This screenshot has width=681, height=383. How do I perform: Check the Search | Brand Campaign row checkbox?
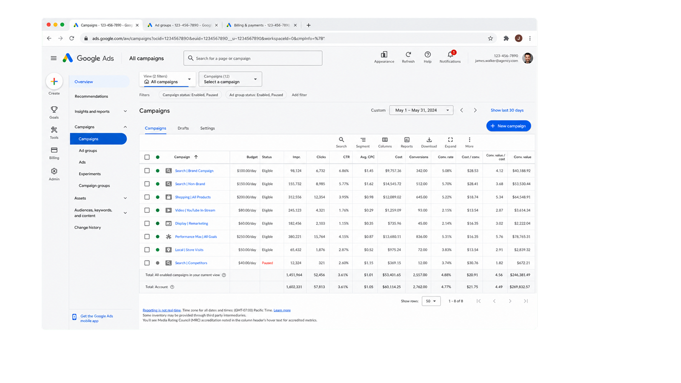[x=147, y=171]
